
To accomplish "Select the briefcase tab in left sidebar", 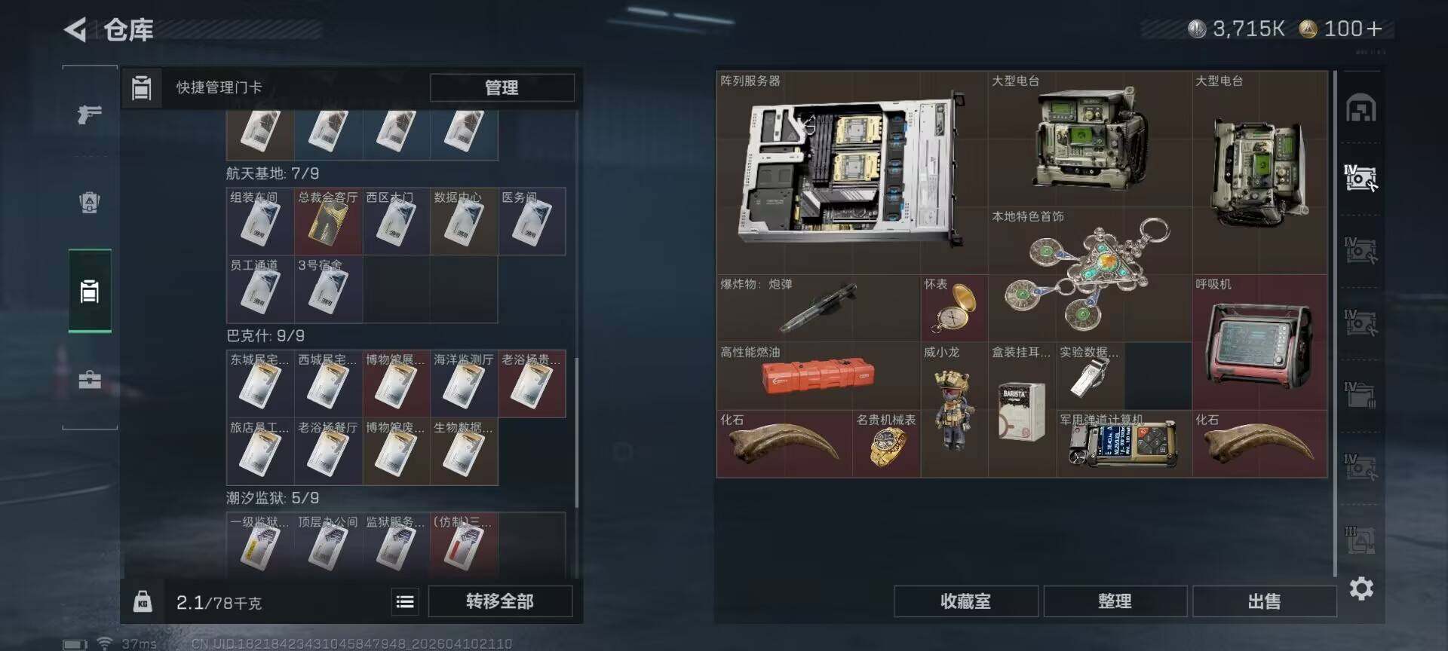I will click(x=90, y=379).
